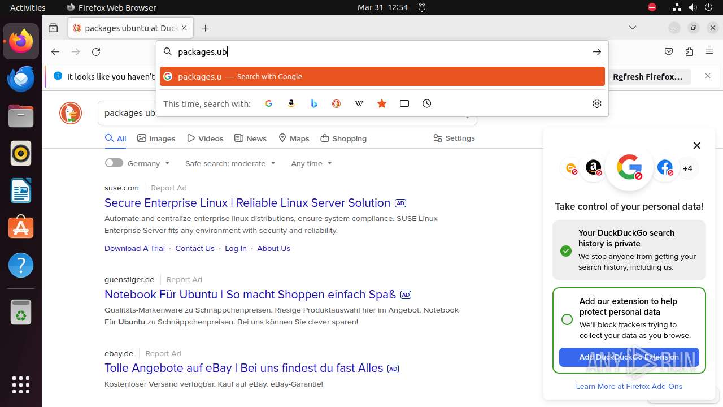Search history via the clock icon
Image resolution: width=723 pixels, height=407 pixels.
pyautogui.click(x=427, y=103)
